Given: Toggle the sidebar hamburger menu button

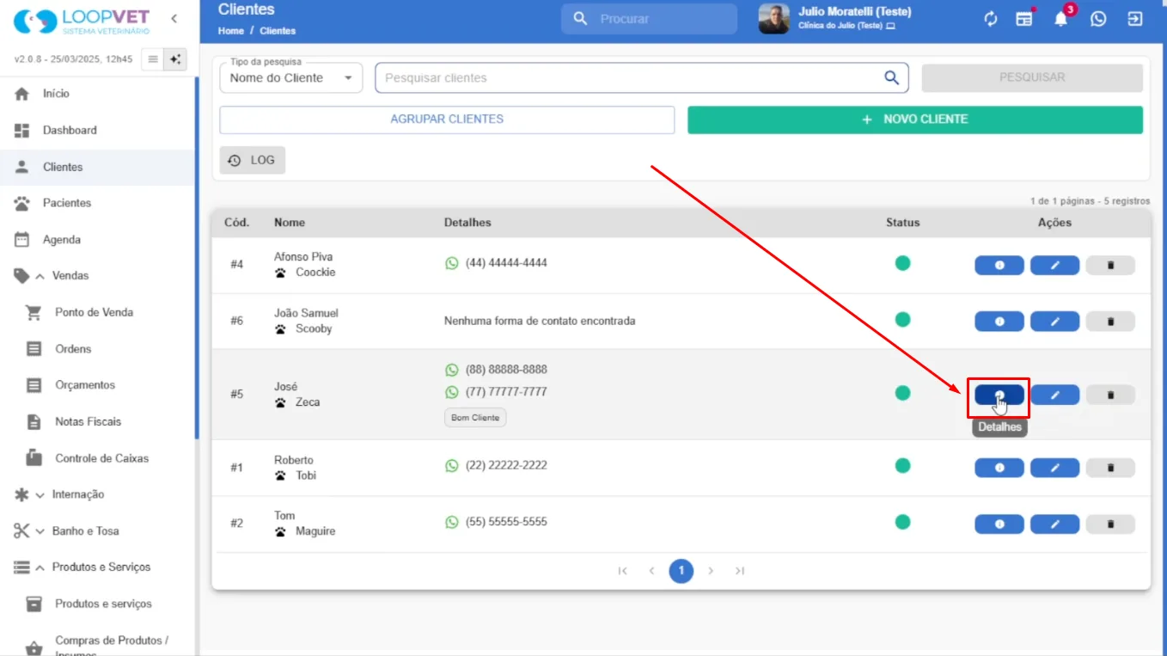Looking at the screenshot, I should pos(153,59).
